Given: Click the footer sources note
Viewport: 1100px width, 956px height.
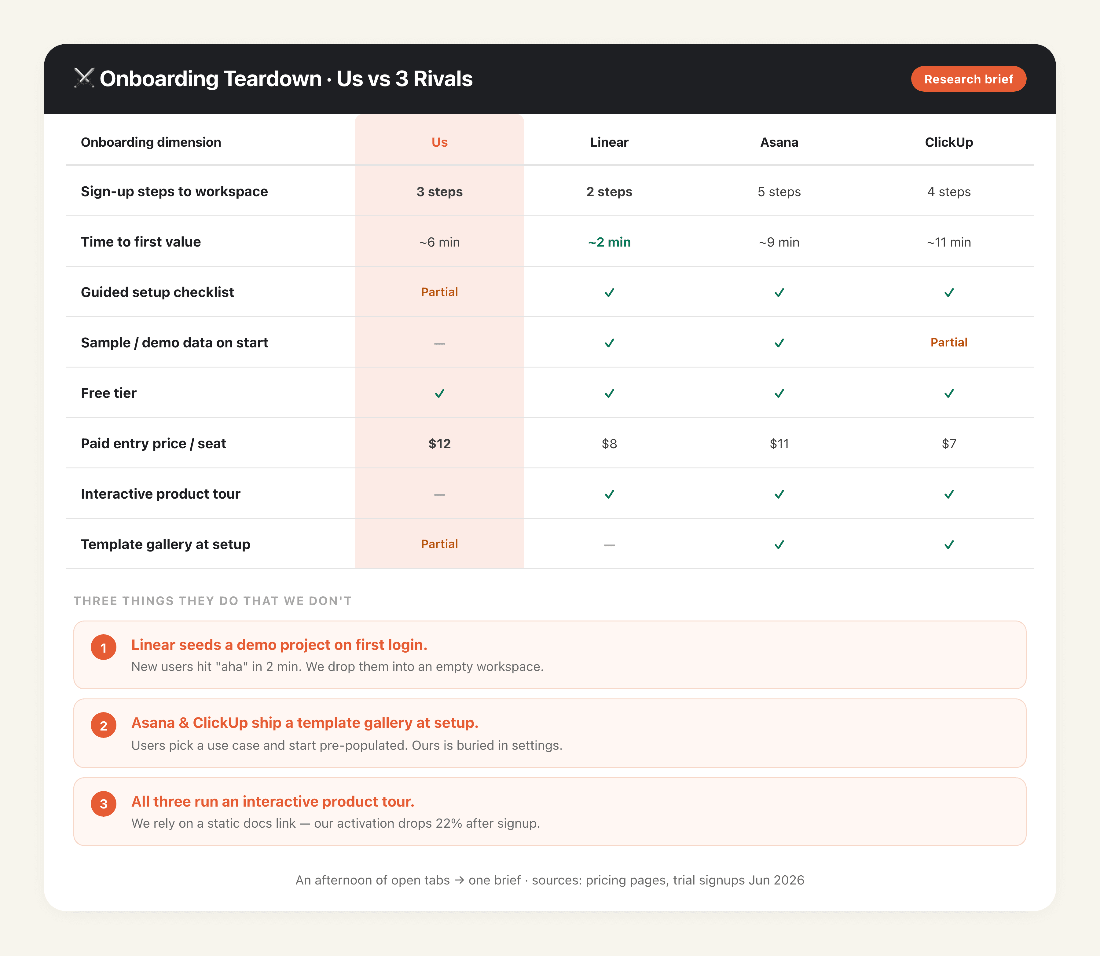Looking at the screenshot, I should (x=550, y=880).
